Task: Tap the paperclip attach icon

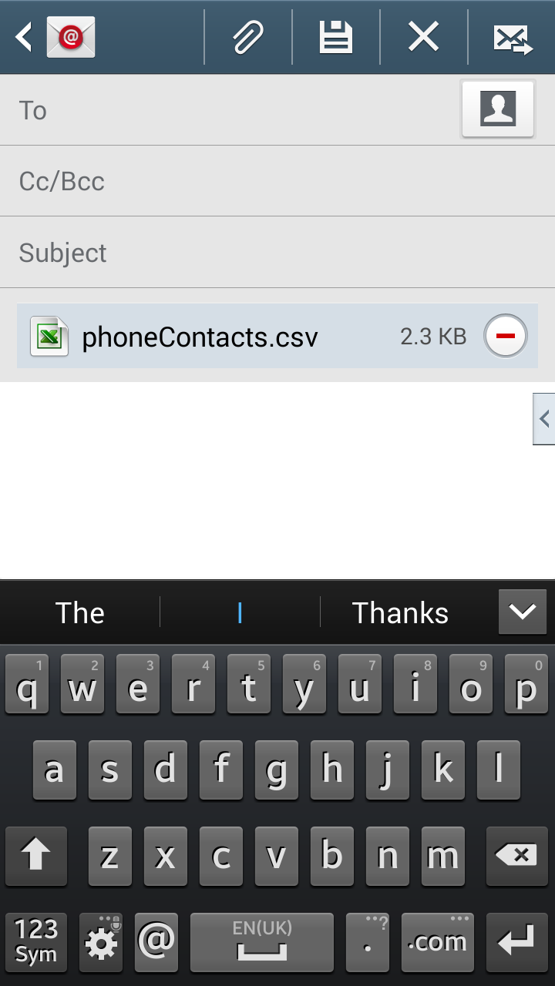Action: pos(248,37)
